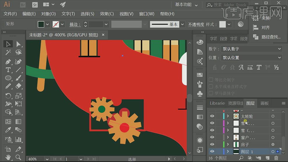288x162 pixels.
Task: Expand the 大转轮 layer
Action: point(228,116)
